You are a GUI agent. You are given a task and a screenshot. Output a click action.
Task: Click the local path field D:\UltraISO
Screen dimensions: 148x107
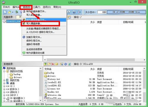pyautogui.click(x=113, y=64)
